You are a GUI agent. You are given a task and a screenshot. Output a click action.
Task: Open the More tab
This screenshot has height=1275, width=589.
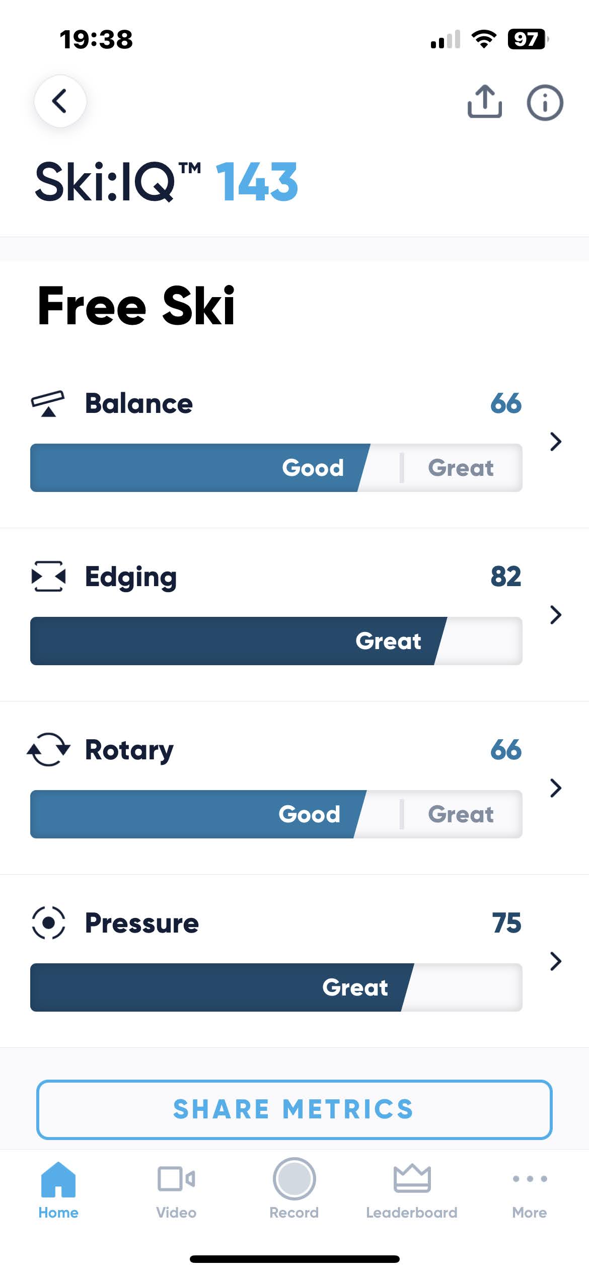pos(530,1189)
